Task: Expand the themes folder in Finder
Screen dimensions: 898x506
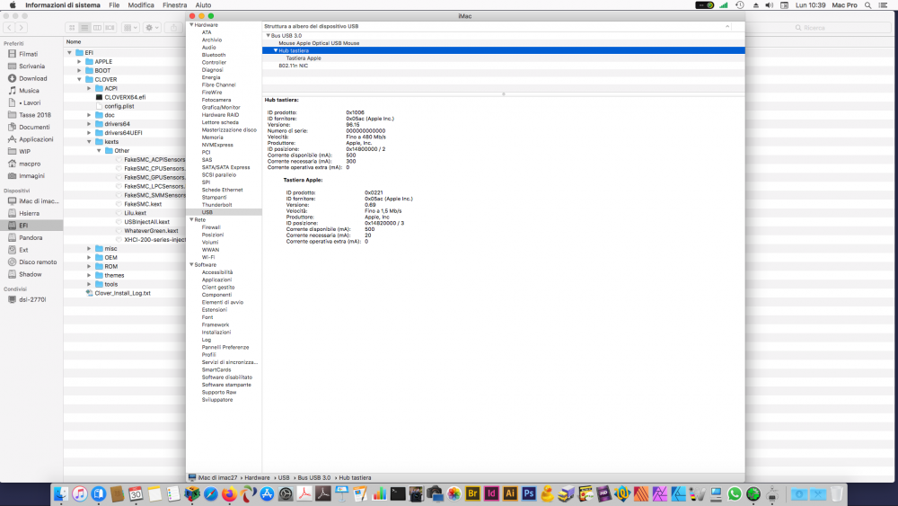Action: [89, 275]
